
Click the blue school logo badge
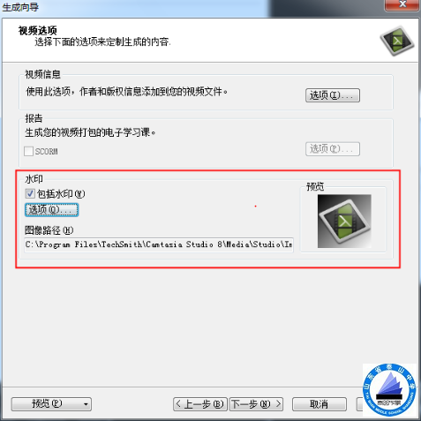[389, 390]
